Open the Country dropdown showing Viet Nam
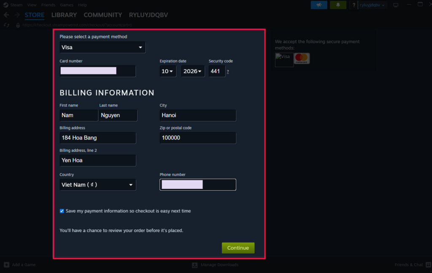This screenshot has width=432, height=273. click(98, 185)
